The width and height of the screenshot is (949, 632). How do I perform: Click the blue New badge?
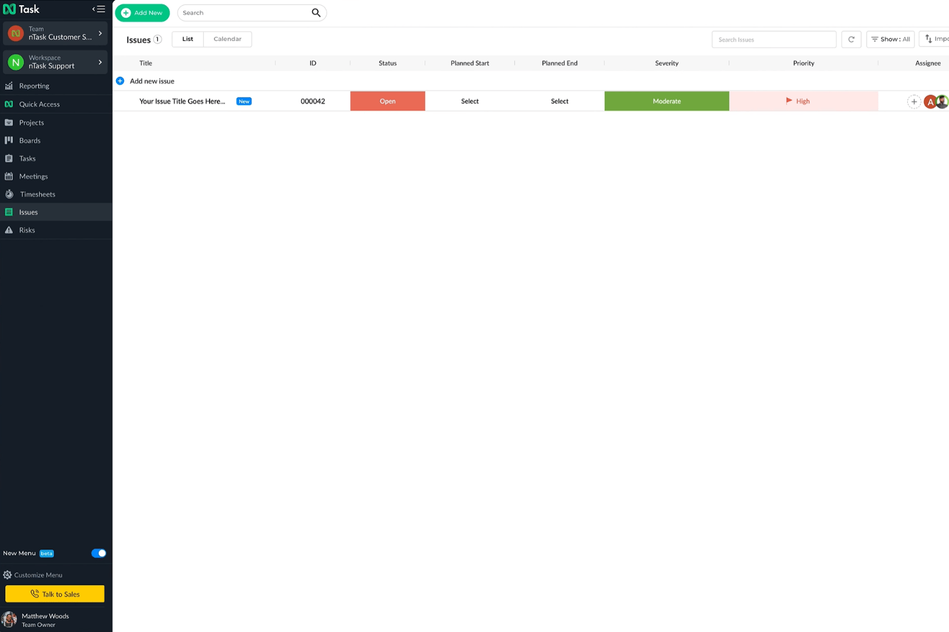244,101
